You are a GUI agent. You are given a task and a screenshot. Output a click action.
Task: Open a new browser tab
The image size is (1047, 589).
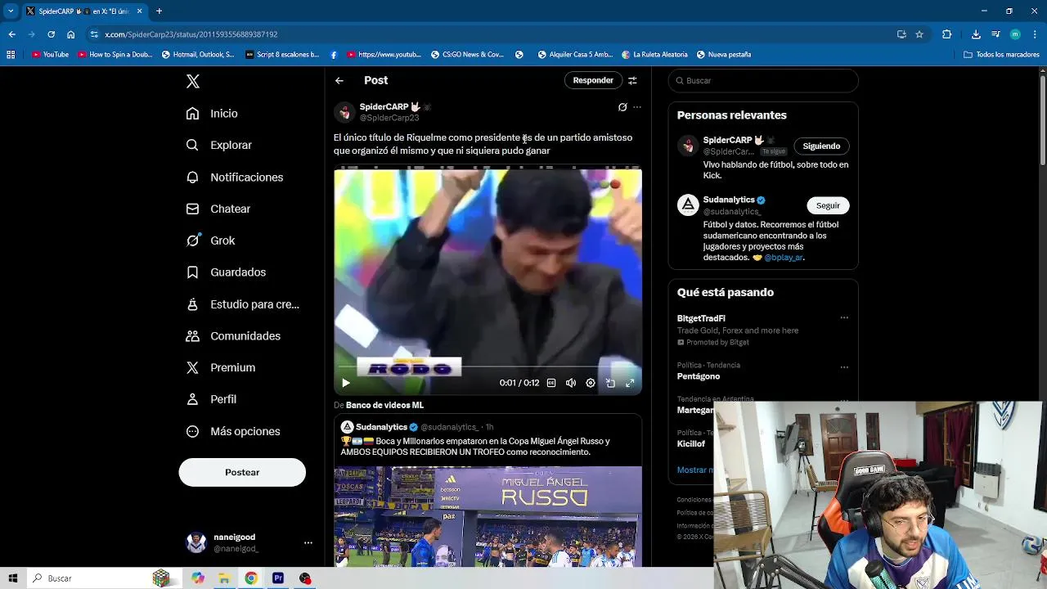159,11
